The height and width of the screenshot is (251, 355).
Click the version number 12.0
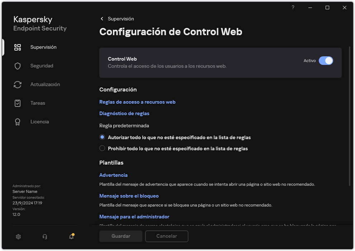tap(16, 214)
